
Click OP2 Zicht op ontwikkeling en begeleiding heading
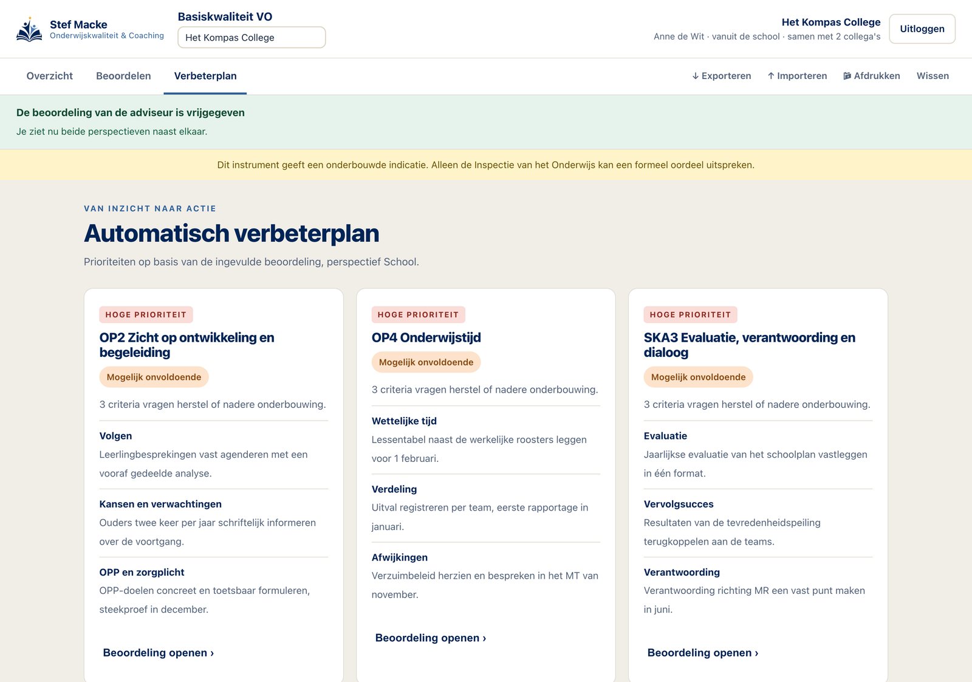click(187, 345)
